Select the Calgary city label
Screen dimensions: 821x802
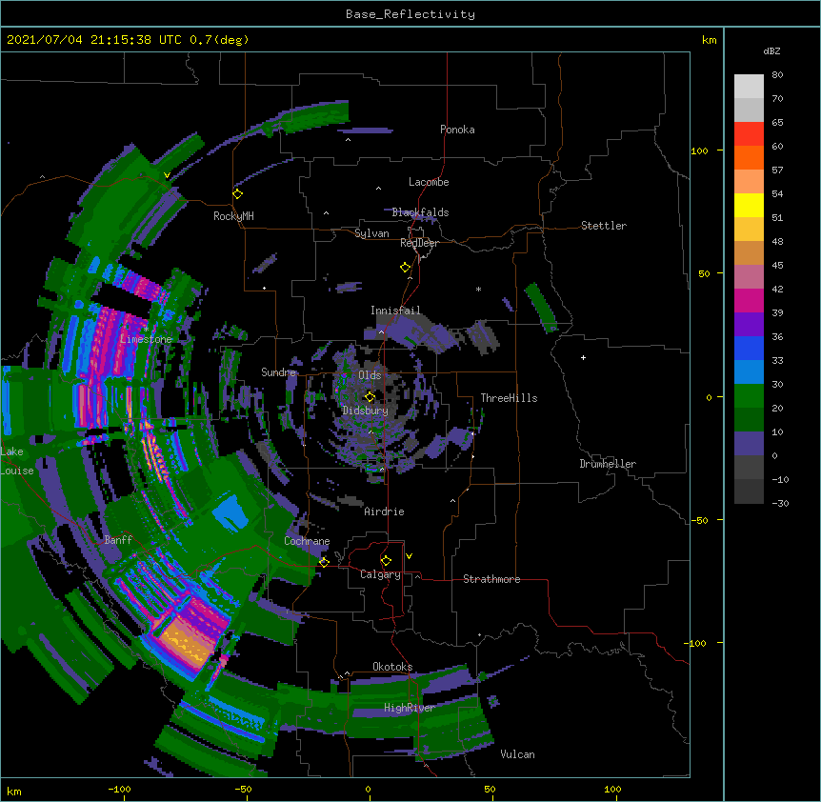380,574
